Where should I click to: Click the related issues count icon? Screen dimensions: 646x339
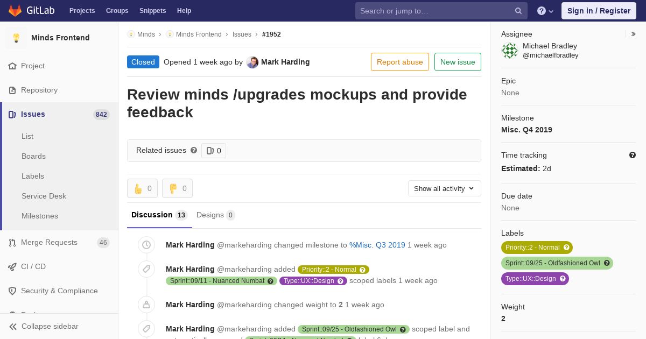(x=210, y=151)
